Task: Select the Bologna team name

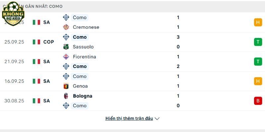Action: click(x=82, y=96)
